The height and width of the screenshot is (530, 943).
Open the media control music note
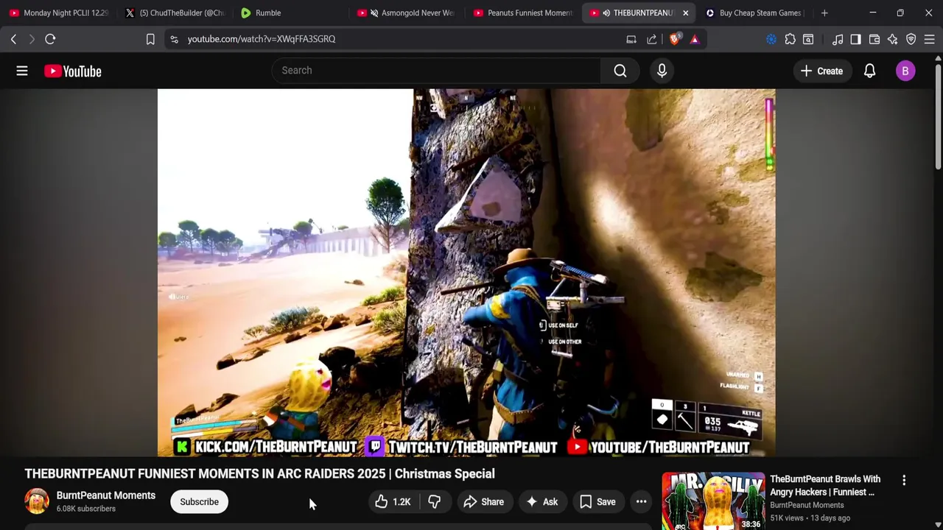point(838,39)
